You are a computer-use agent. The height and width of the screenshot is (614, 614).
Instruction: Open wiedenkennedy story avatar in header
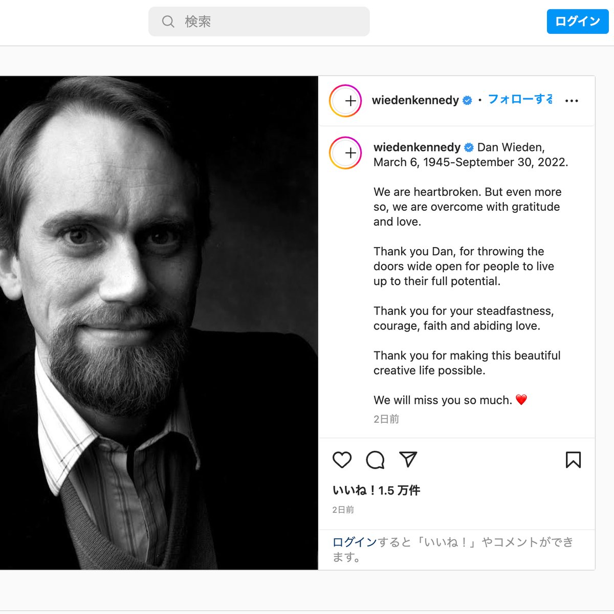coord(345,101)
